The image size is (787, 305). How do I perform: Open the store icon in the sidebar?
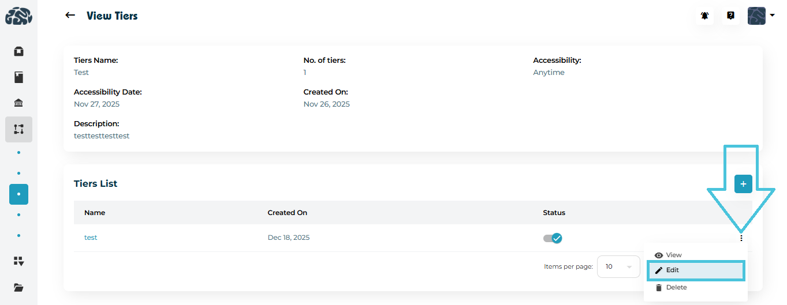pos(18,51)
